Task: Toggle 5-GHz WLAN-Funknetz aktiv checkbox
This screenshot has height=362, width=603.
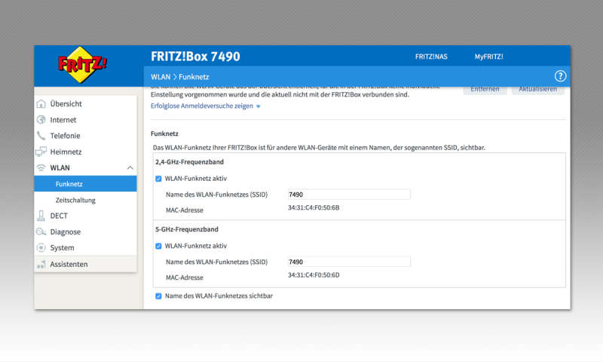Action: point(158,246)
